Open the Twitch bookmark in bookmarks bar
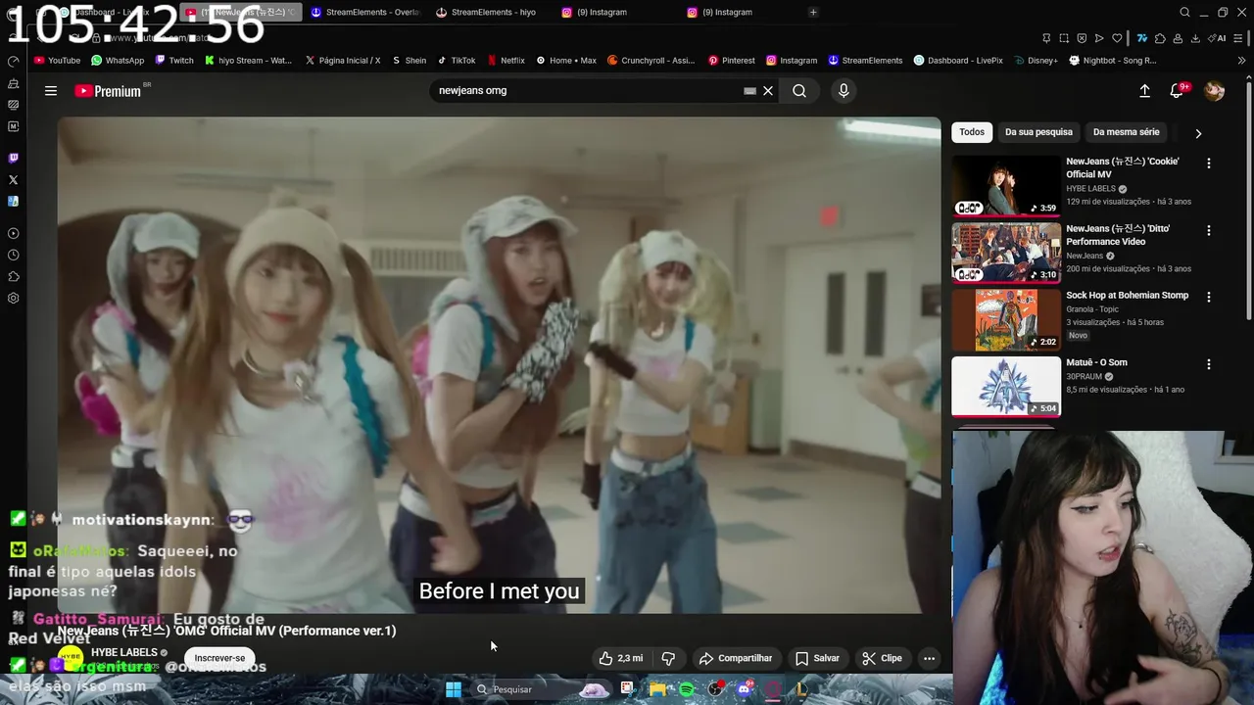This screenshot has height=705, width=1254. pyautogui.click(x=174, y=60)
